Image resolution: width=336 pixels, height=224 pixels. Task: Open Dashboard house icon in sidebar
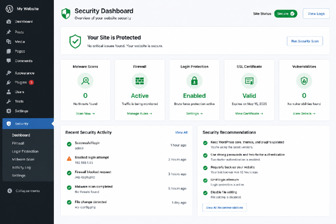[x=9, y=22]
